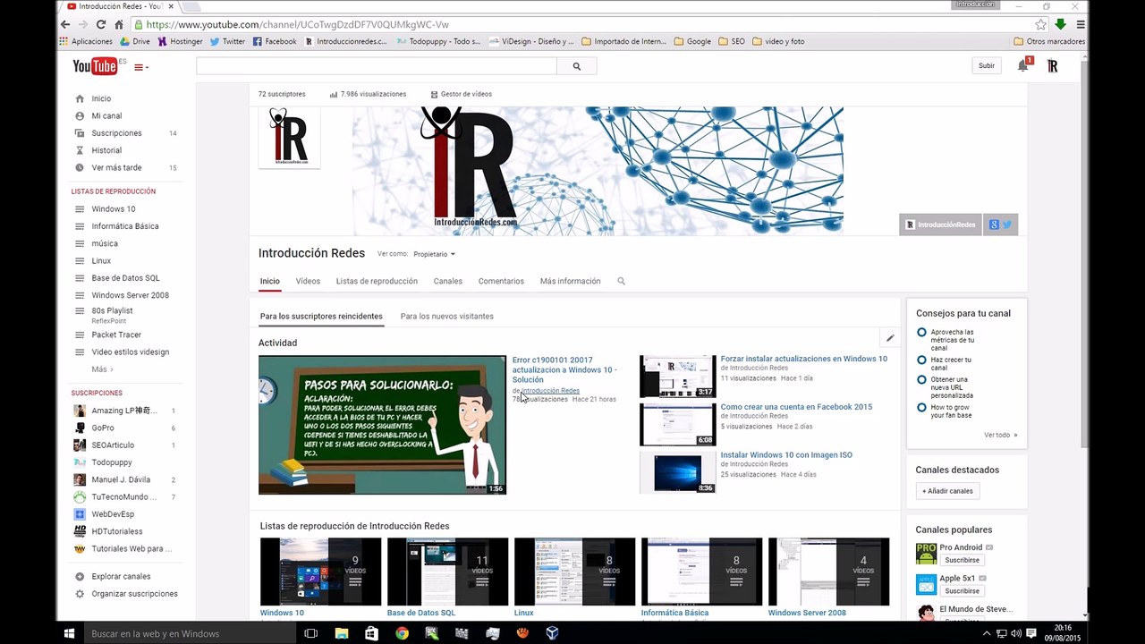This screenshot has width=1145, height=644.
Task: Click the YouTube search magnifier button
Action: tap(576, 66)
